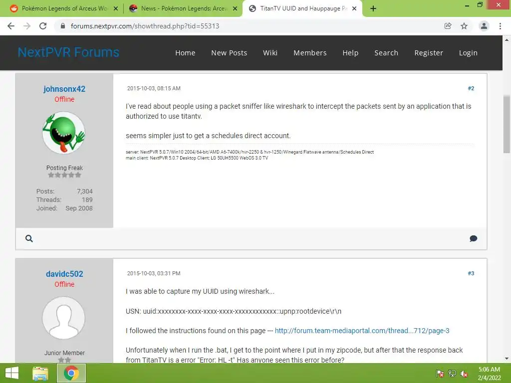This screenshot has width=511, height=383.
Task: Open the post #3 permalink
Action: [x=471, y=273]
